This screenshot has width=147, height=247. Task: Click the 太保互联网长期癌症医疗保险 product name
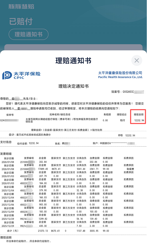point(62,120)
